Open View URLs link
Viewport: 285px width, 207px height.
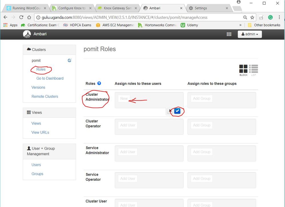coord(40,132)
